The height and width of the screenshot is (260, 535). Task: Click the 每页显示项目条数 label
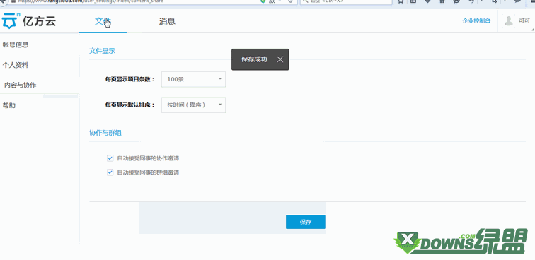[x=130, y=79]
